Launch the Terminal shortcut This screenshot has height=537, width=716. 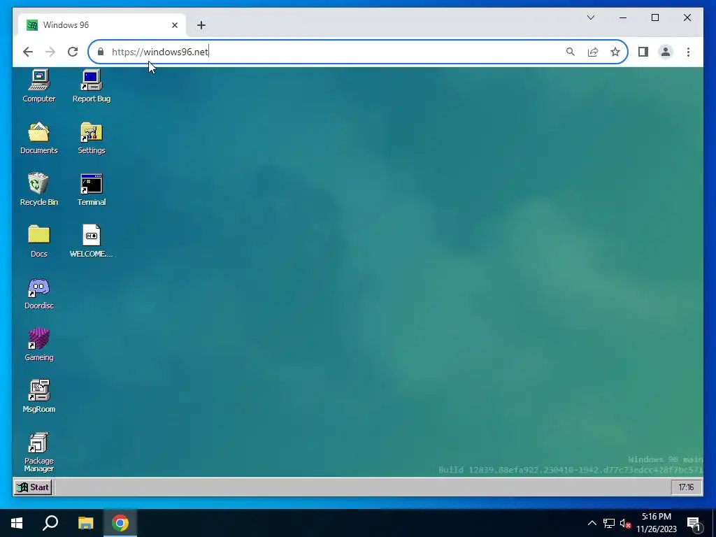click(x=92, y=189)
